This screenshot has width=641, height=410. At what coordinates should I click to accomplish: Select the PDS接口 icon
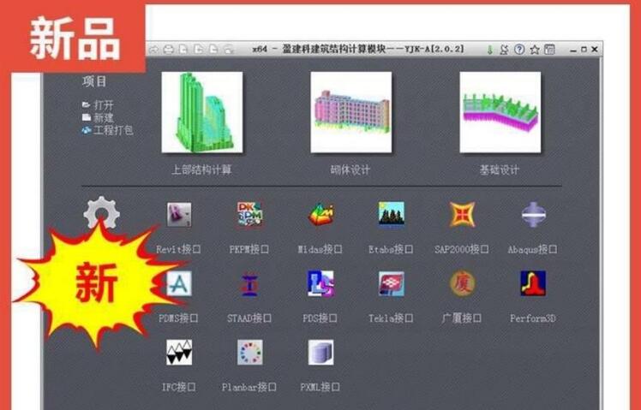[320, 284]
